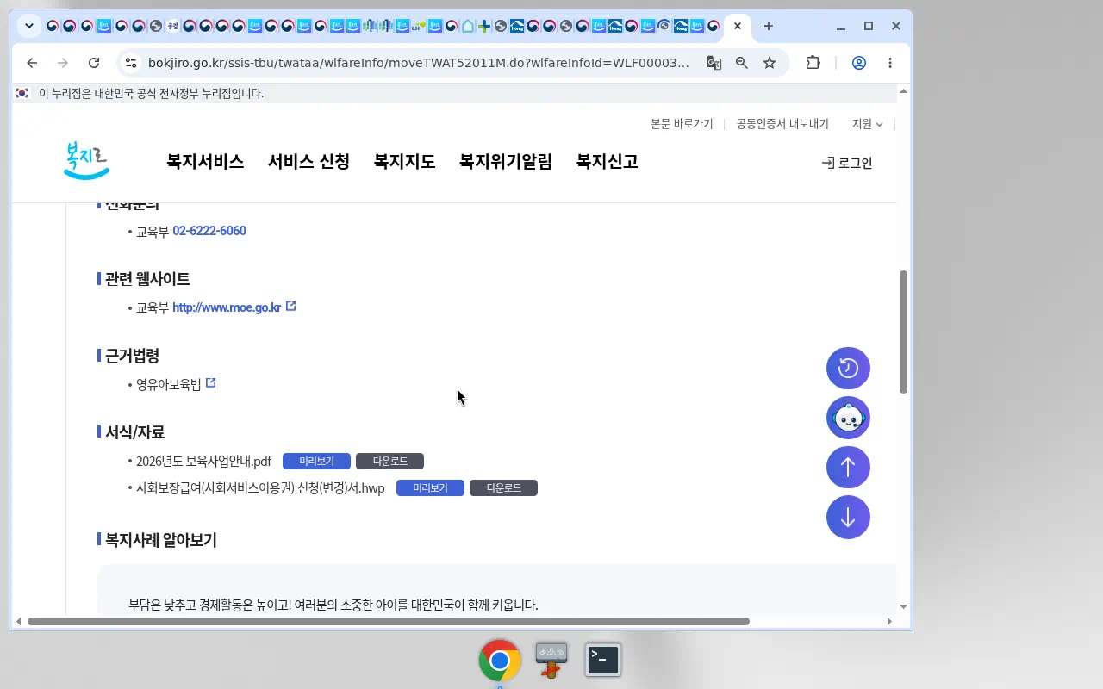The width and height of the screenshot is (1103, 689).
Task: Open the Chrome profile icon
Action: coord(859,63)
